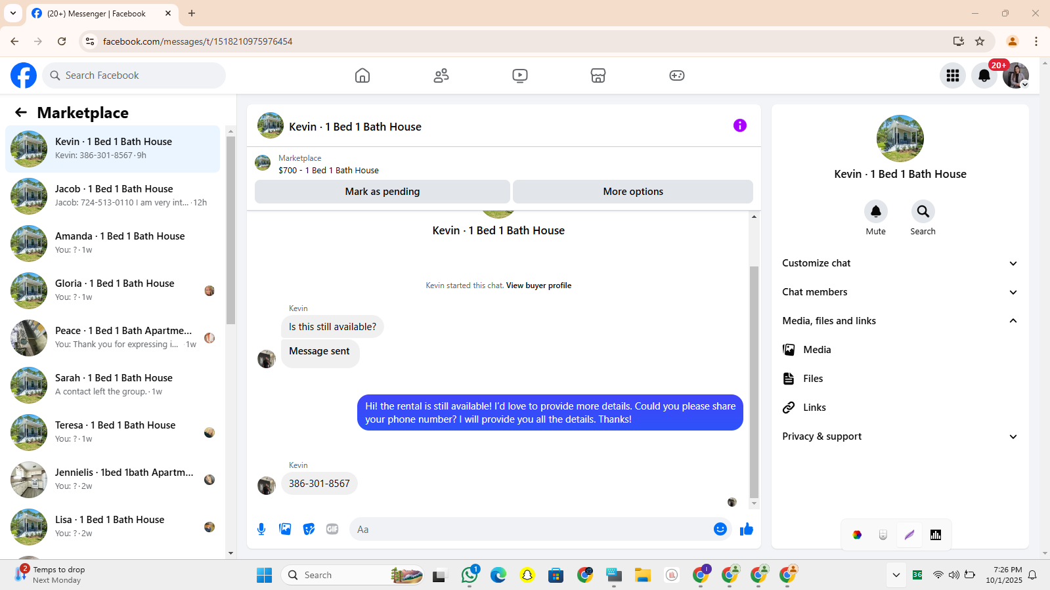1050x590 pixels.
Task: Click the attach photo icon in composer
Action: click(285, 529)
